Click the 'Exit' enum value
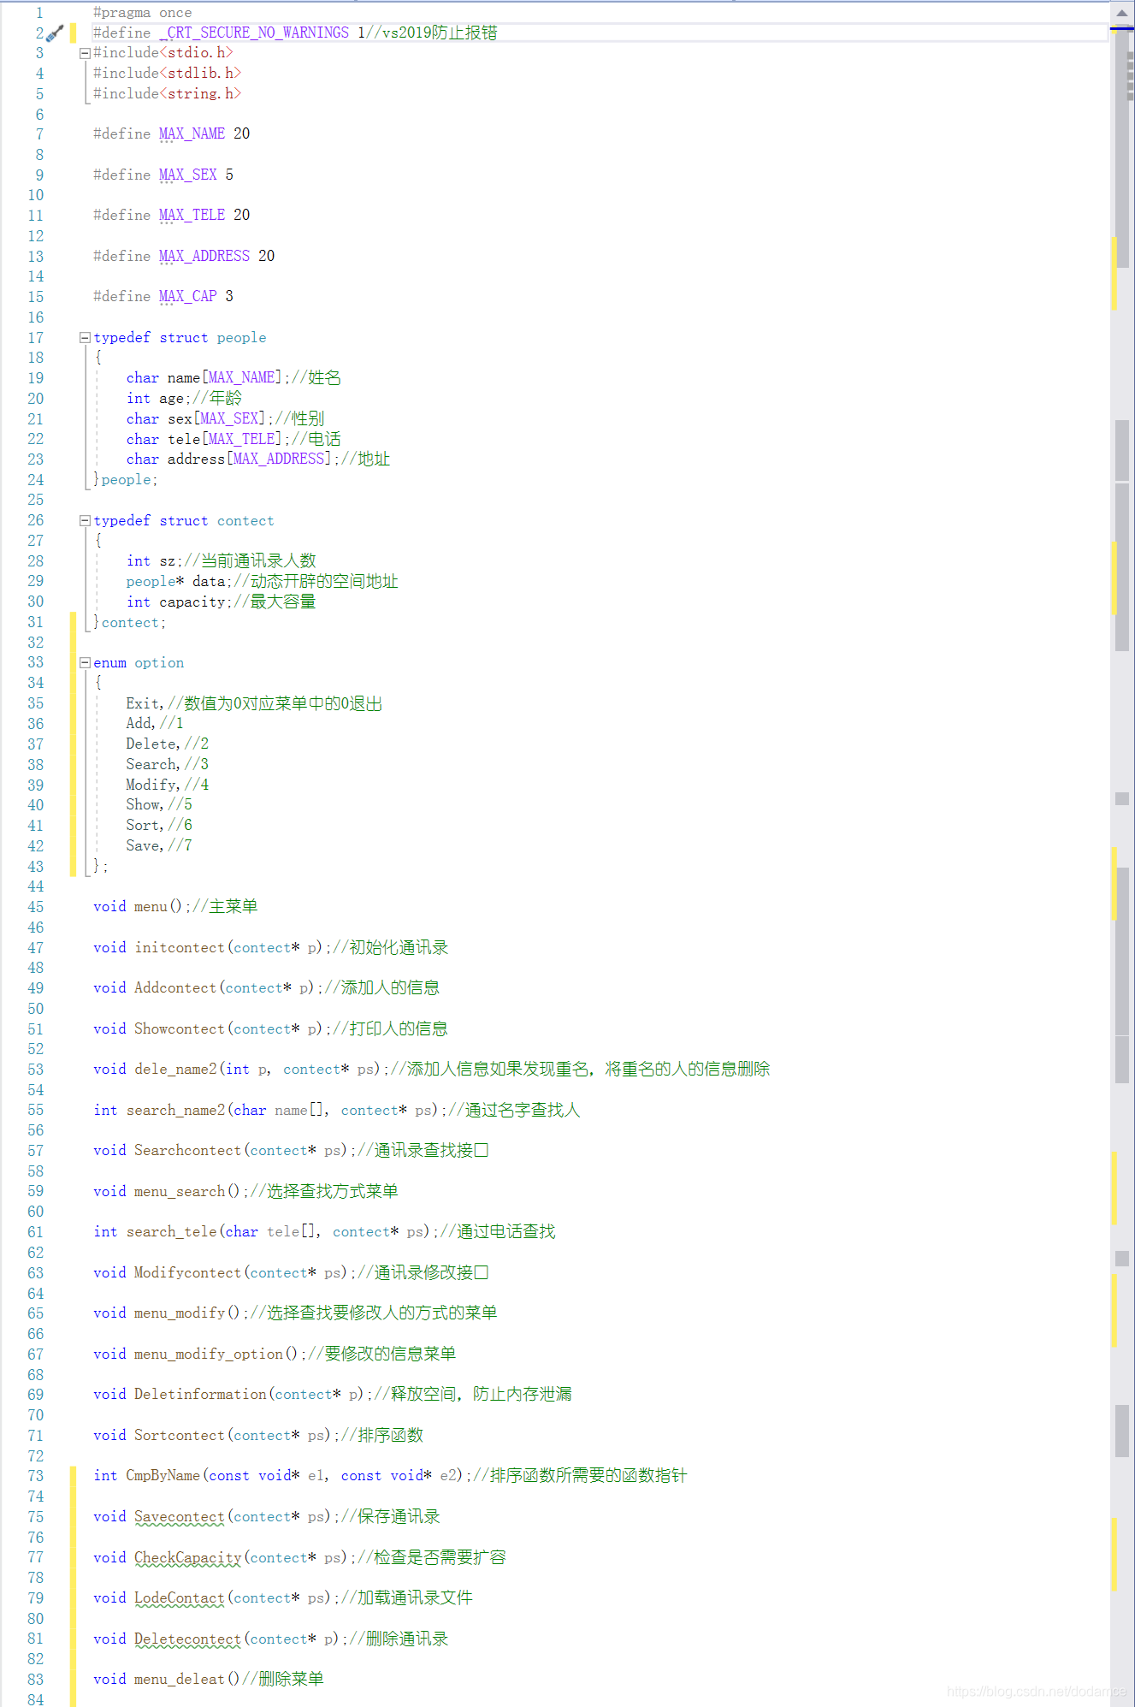 tap(143, 704)
